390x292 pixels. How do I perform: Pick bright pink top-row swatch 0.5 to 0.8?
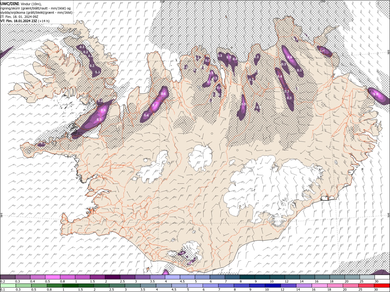click(52, 277)
